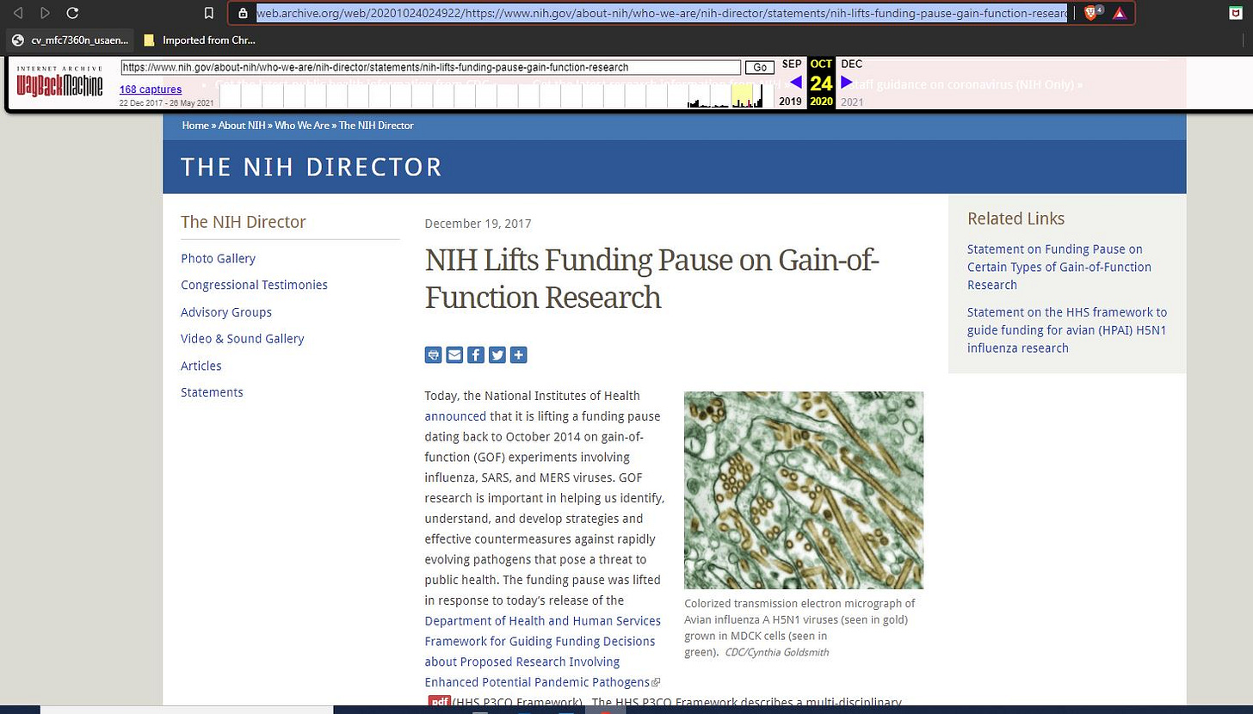Open Department of Health Framework link

click(x=542, y=652)
